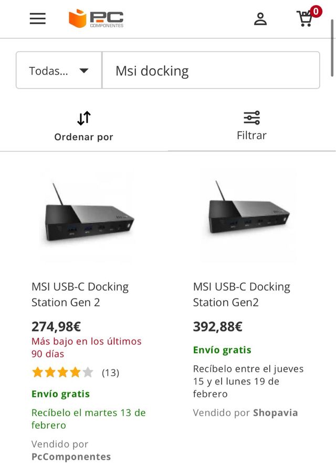Viewport: 336px width, 474px height.
Task: Open the Filtrar tab
Action: click(251, 135)
